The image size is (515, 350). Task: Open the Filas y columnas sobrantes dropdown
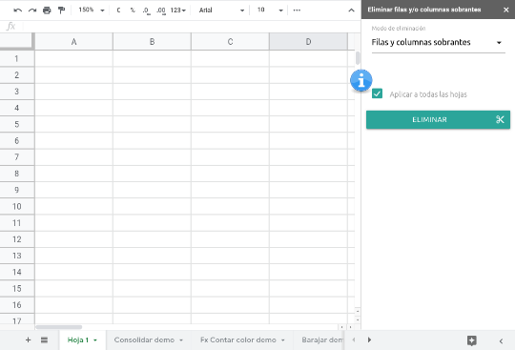coord(438,42)
